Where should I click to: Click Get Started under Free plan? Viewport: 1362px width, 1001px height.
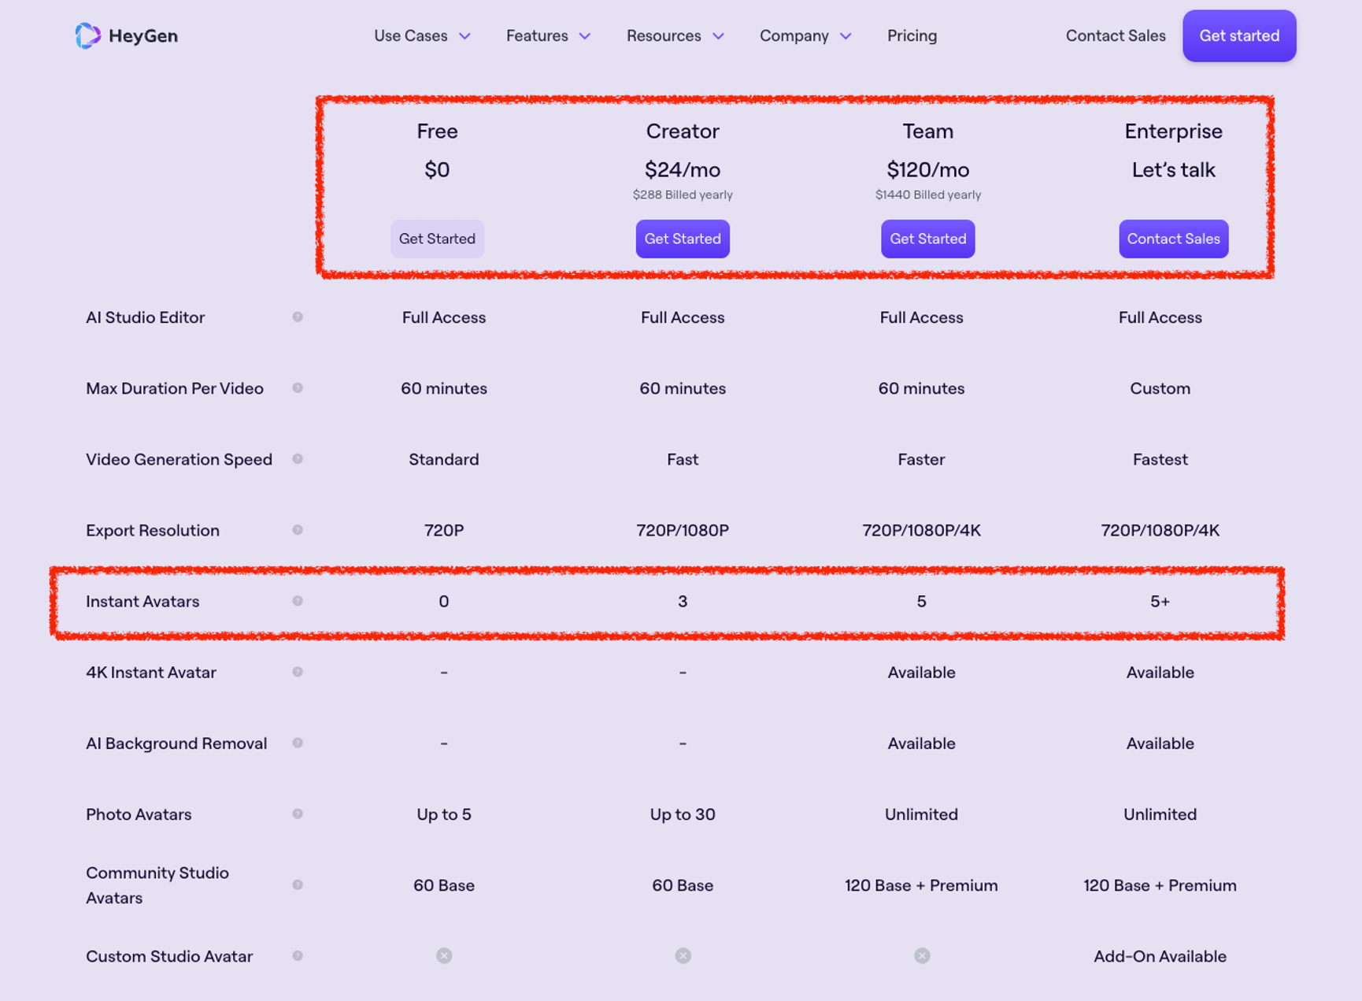click(437, 239)
